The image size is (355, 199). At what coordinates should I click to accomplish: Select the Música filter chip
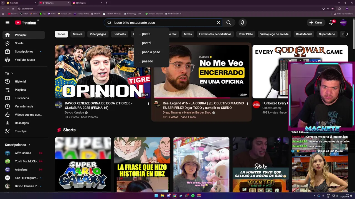(78, 34)
